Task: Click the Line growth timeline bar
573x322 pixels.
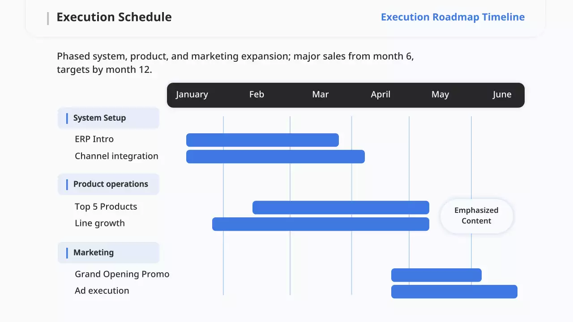Action: (321, 224)
